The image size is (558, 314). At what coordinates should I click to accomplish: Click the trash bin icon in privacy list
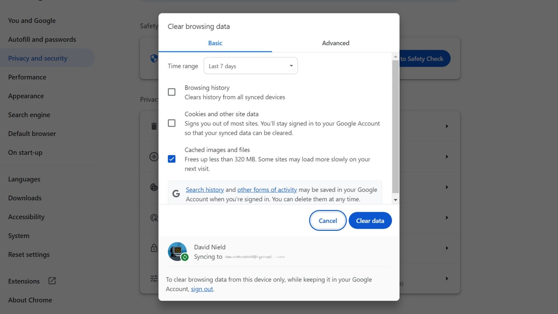tap(154, 126)
